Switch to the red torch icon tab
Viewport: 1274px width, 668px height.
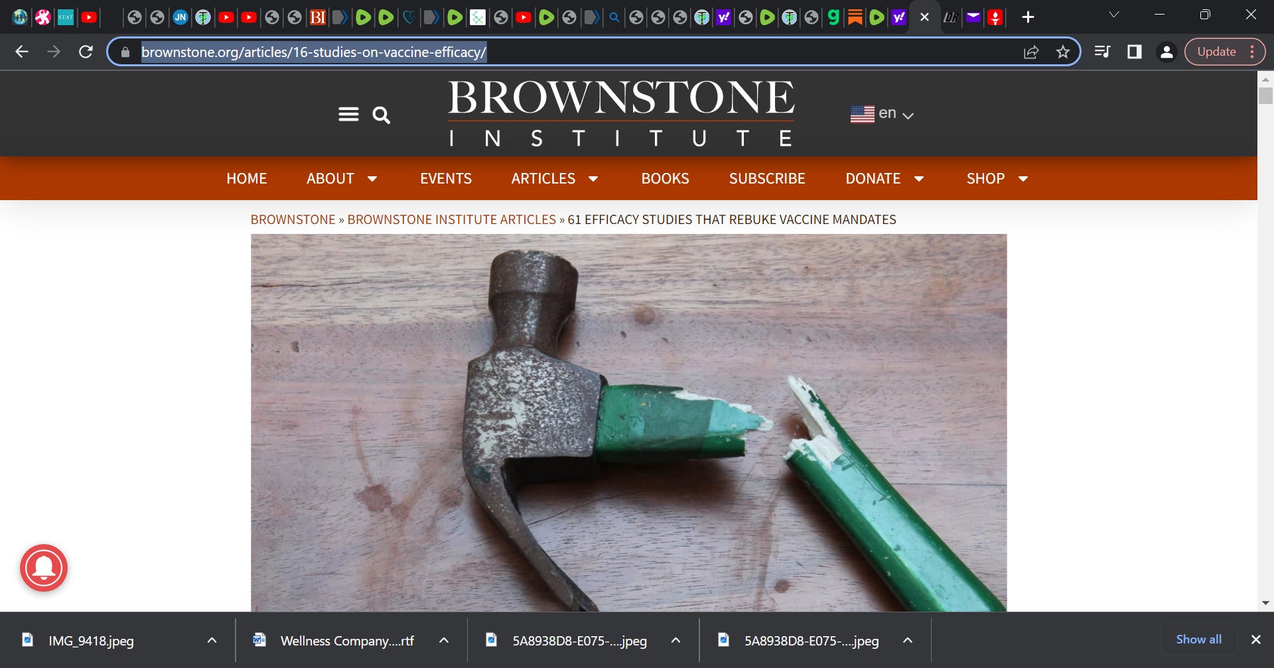[995, 17]
